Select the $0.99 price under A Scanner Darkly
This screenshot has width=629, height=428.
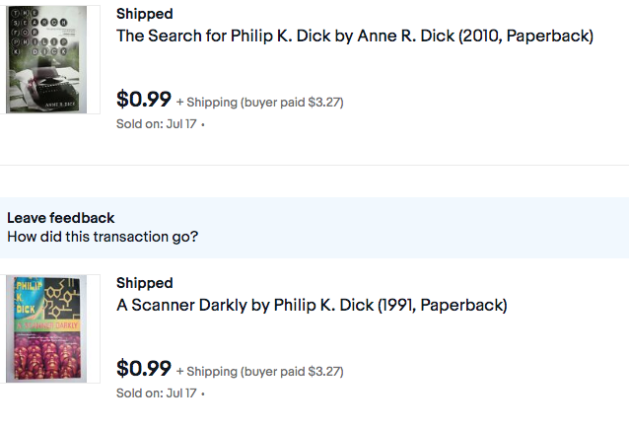[x=144, y=368]
